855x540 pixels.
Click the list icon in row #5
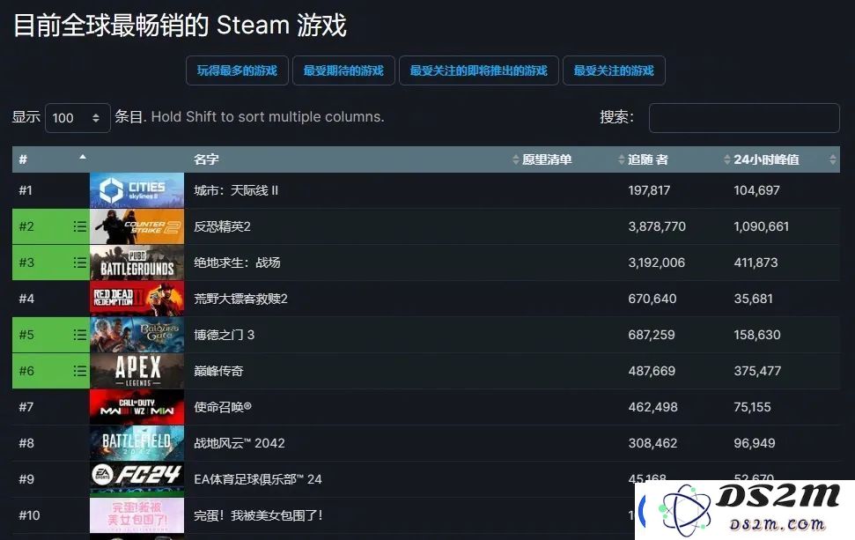(x=79, y=335)
